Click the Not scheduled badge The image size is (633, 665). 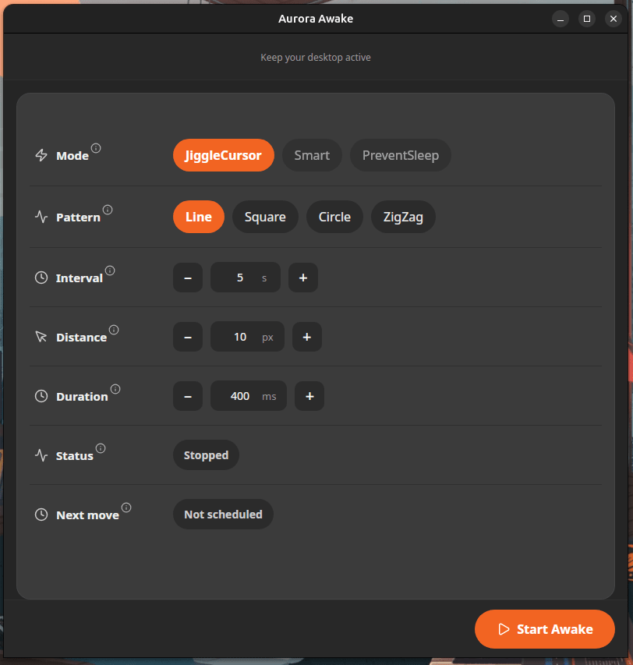click(223, 515)
